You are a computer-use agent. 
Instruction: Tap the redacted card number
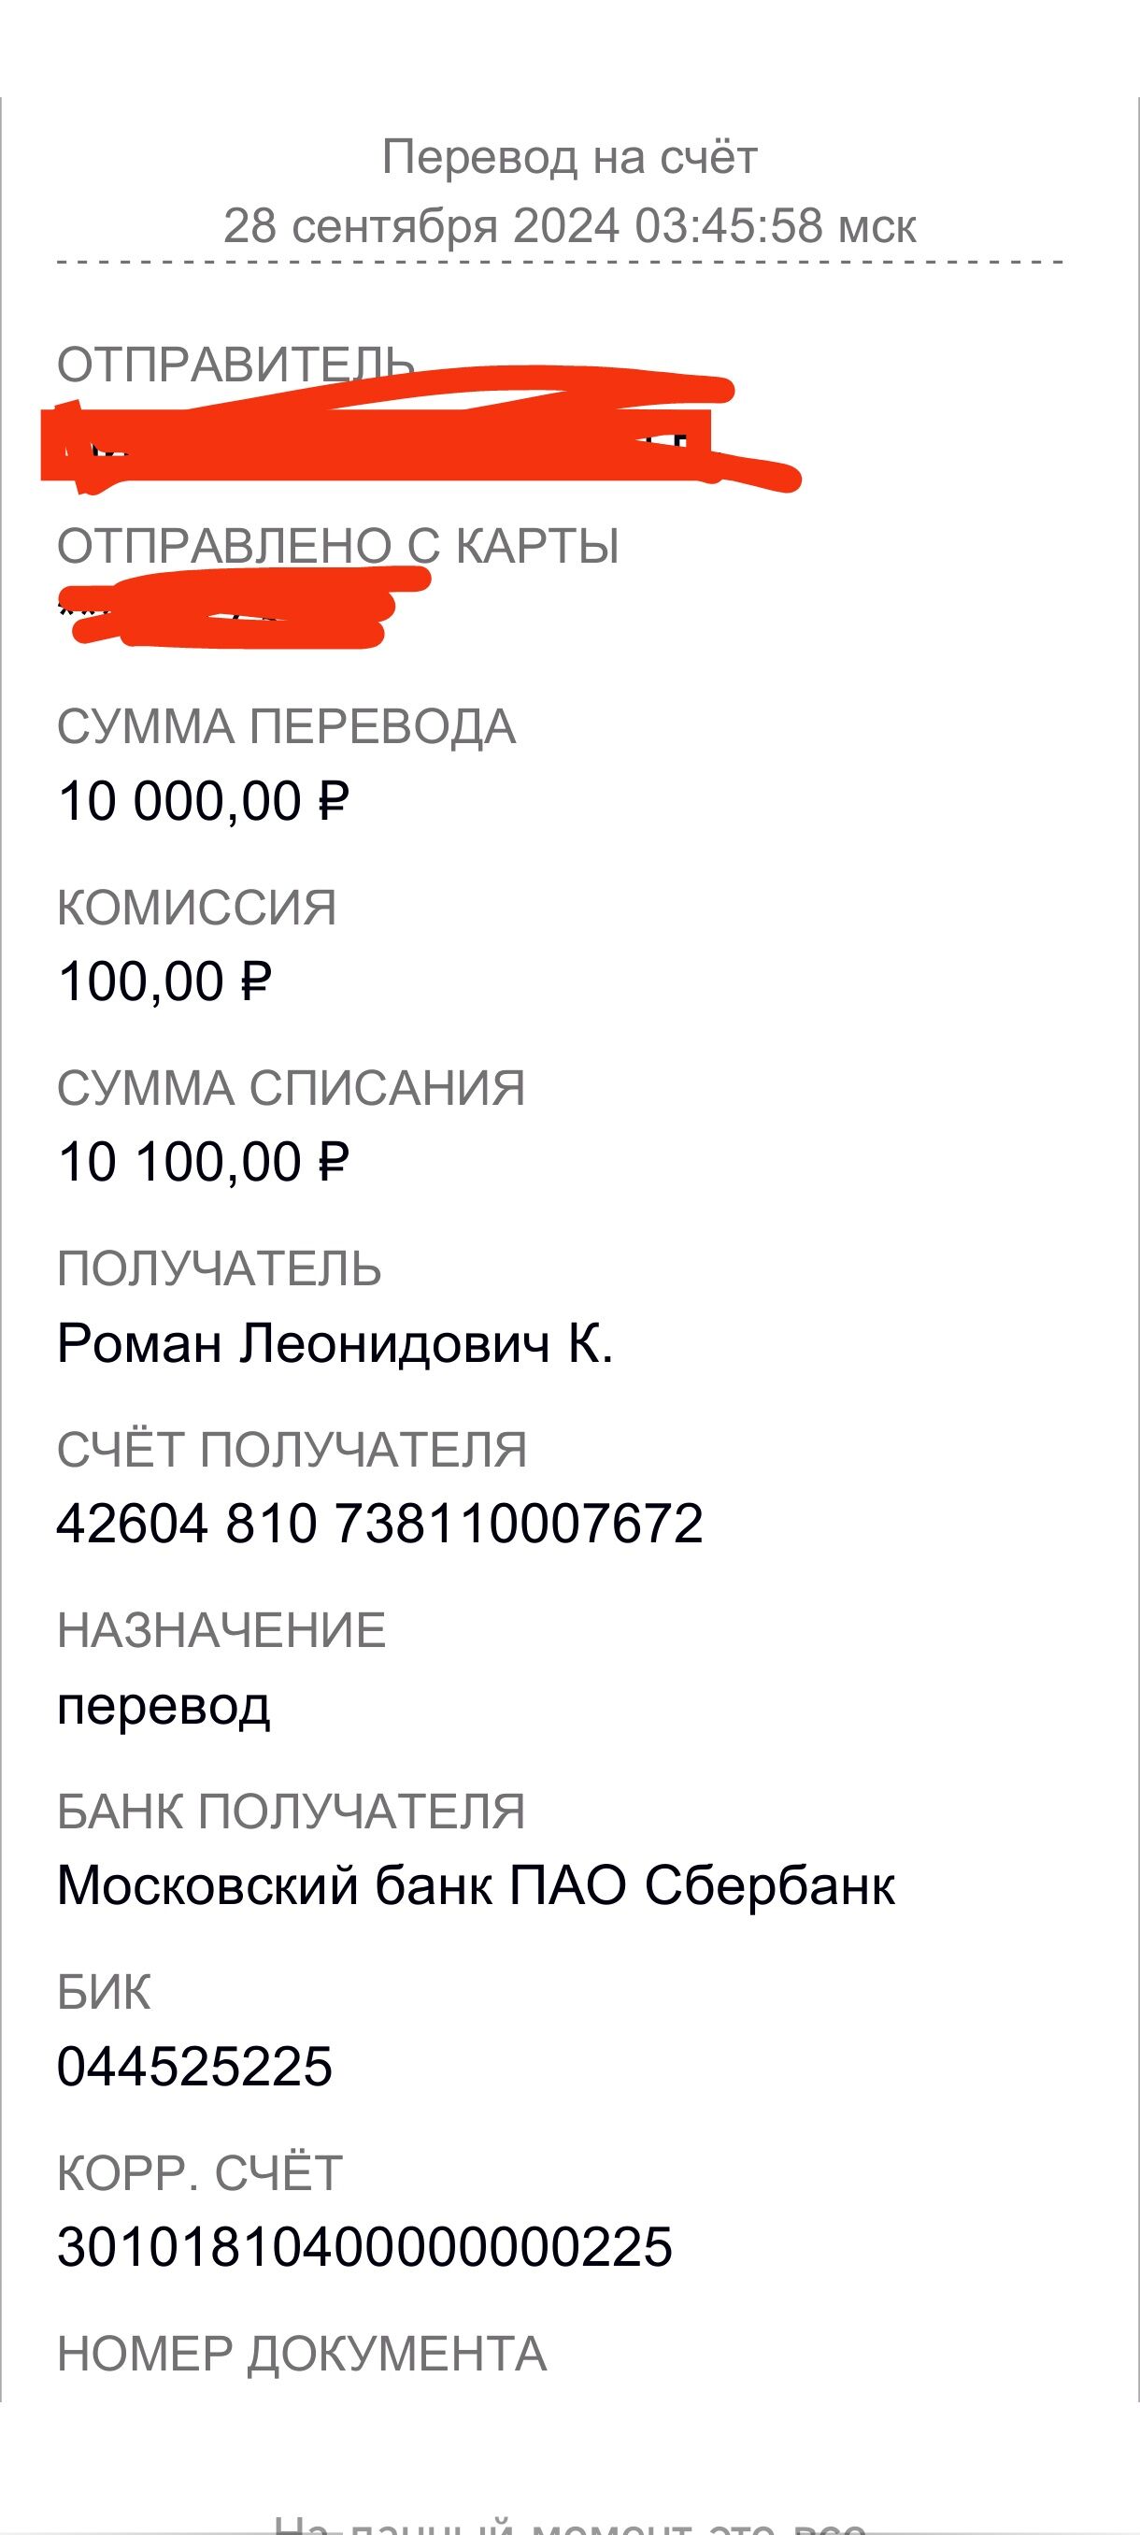click(236, 612)
